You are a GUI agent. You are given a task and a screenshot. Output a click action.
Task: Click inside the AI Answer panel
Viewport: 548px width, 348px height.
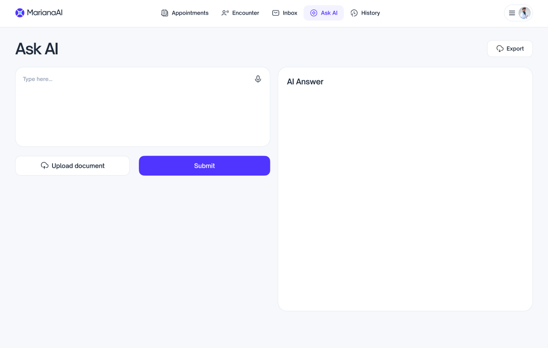405,196
